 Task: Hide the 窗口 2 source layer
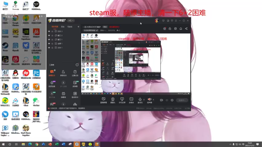(x=49, y=35)
